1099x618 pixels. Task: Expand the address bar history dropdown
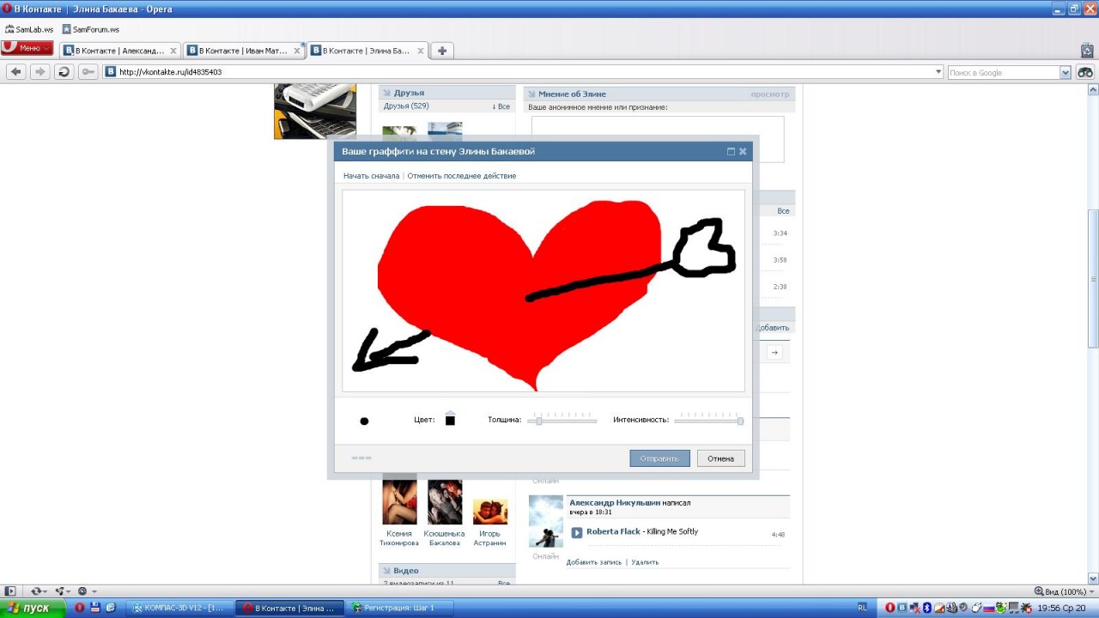pyautogui.click(x=938, y=72)
